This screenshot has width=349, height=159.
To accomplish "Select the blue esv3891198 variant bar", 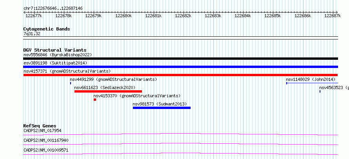I will (x=180, y=67).
